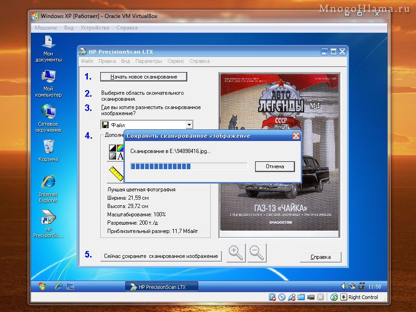Click the zoom out magnifier button
The height and width of the screenshot is (312, 416).
click(x=257, y=253)
